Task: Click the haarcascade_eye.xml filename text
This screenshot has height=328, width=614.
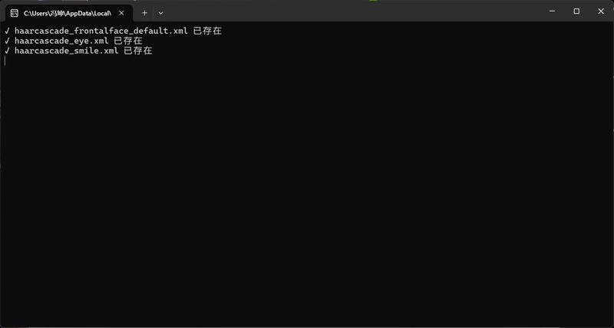Action: pyautogui.click(x=61, y=41)
